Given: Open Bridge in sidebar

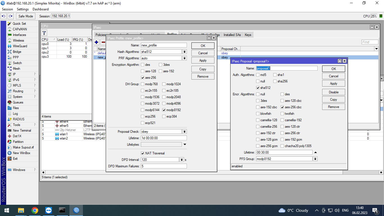Looking at the screenshot, I should (x=17, y=52).
